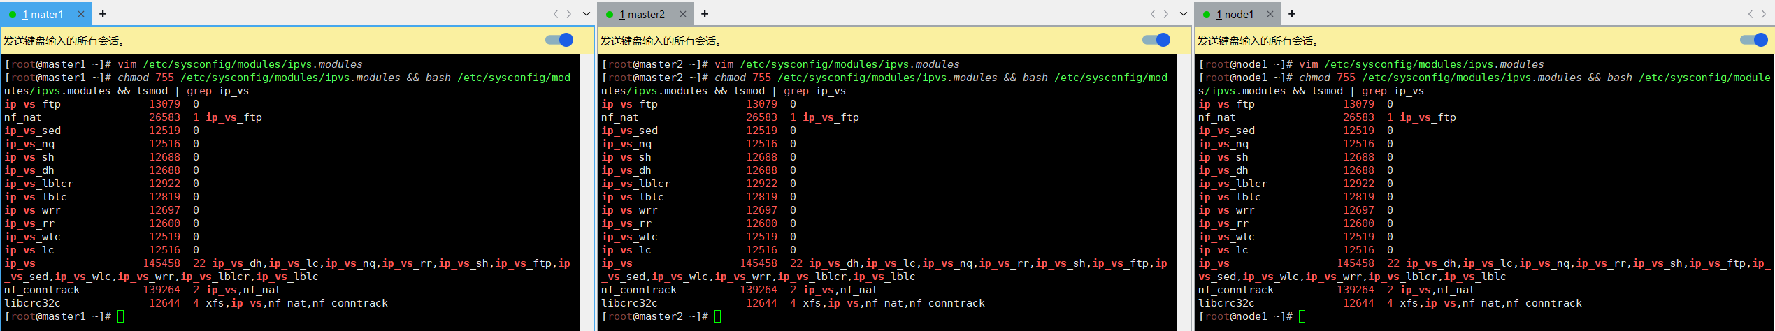Click 'libcrc32c' row in master2 terminal
The image size is (1775, 331).
793,303
